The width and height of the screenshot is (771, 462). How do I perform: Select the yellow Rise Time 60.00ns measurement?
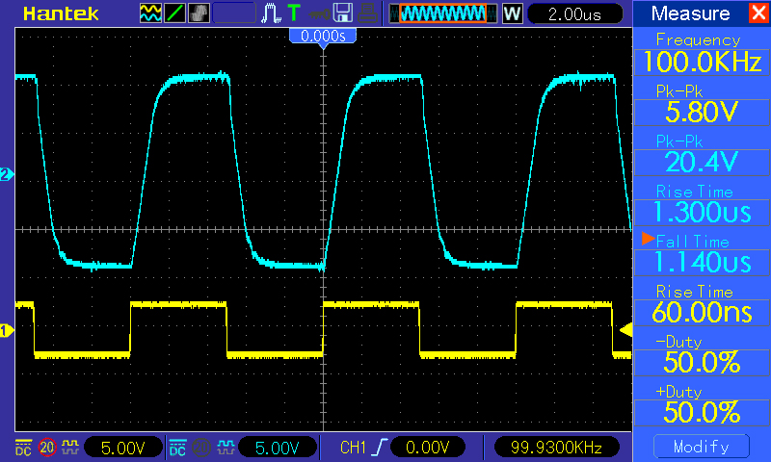point(702,305)
